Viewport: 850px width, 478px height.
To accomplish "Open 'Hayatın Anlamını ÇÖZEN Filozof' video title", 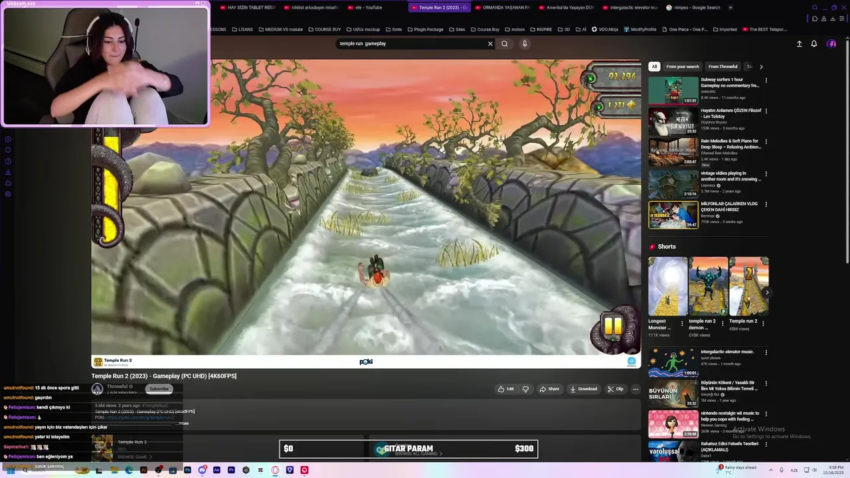I will 731,114.
